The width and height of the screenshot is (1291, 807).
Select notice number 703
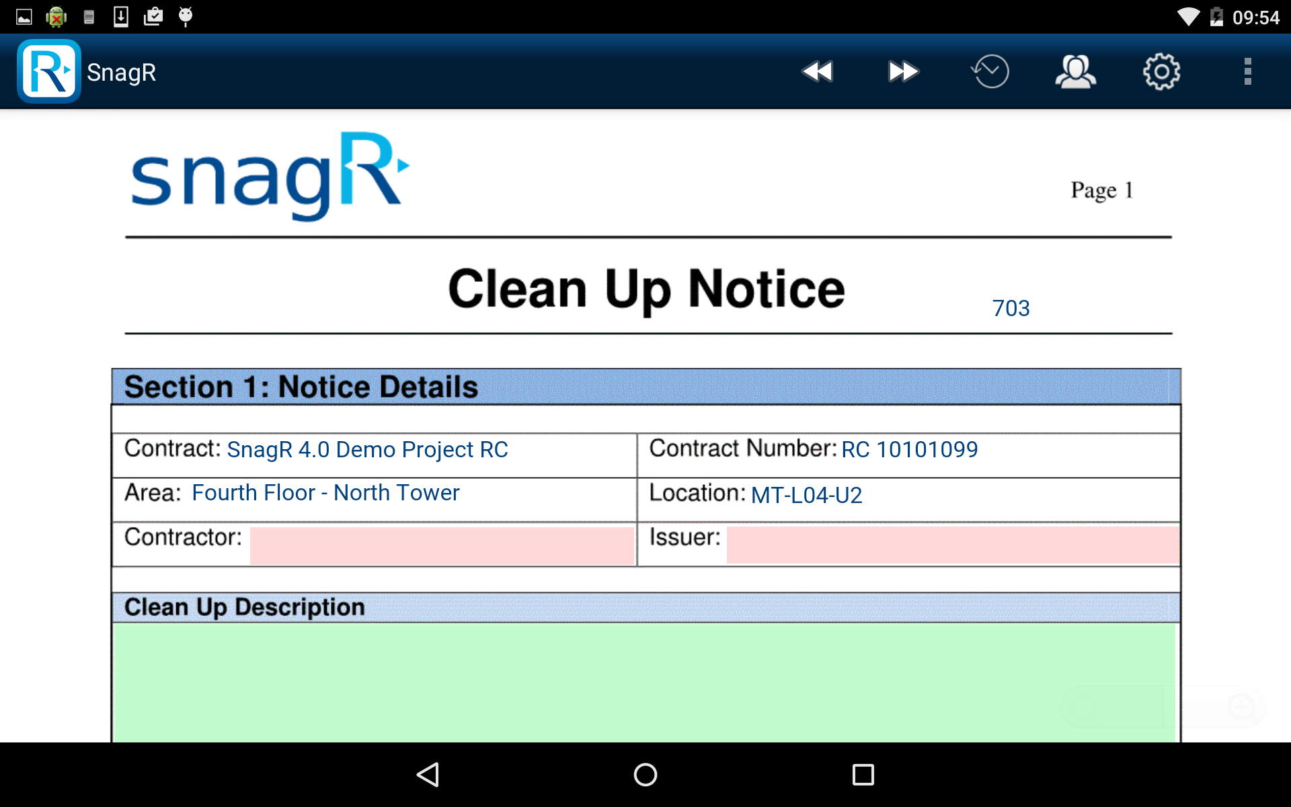click(x=1011, y=308)
